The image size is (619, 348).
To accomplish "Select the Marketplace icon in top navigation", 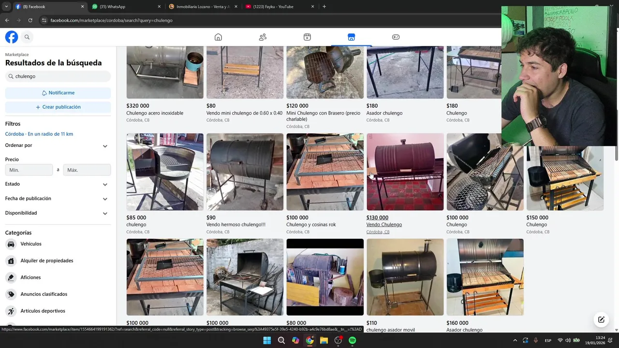I will [x=352, y=37].
